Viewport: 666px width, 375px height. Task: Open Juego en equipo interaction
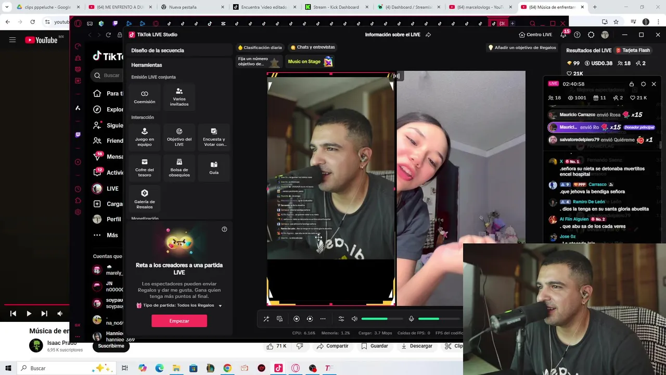pyautogui.click(x=145, y=137)
